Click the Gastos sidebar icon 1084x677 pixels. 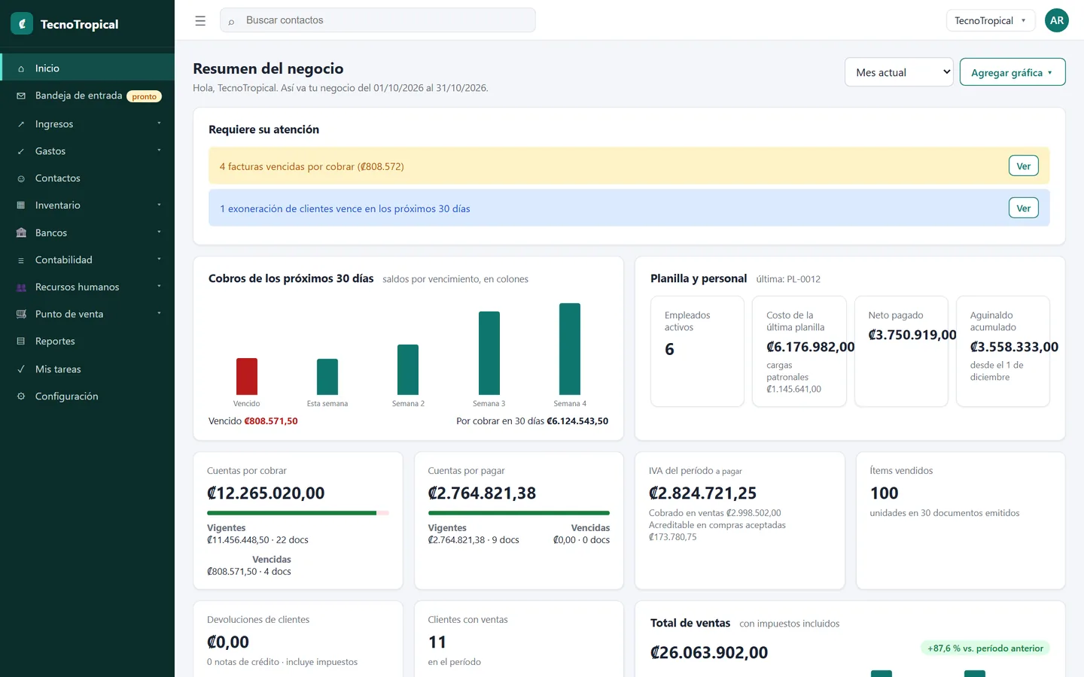pyautogui.click(x=21, y=151)
